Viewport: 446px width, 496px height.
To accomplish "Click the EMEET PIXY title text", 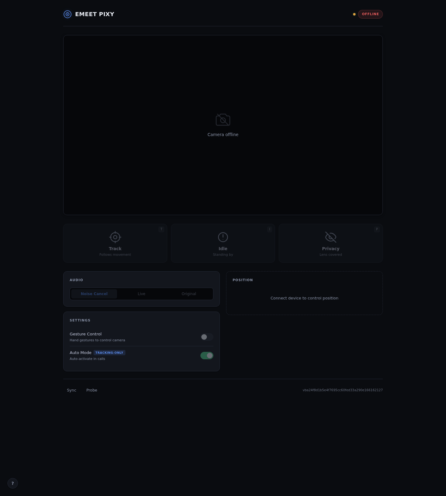I will coord(95,14).
